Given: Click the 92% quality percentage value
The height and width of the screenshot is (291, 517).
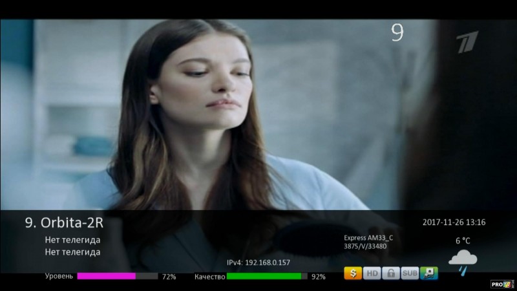Looking at the screenshot, I should [318, 277].
